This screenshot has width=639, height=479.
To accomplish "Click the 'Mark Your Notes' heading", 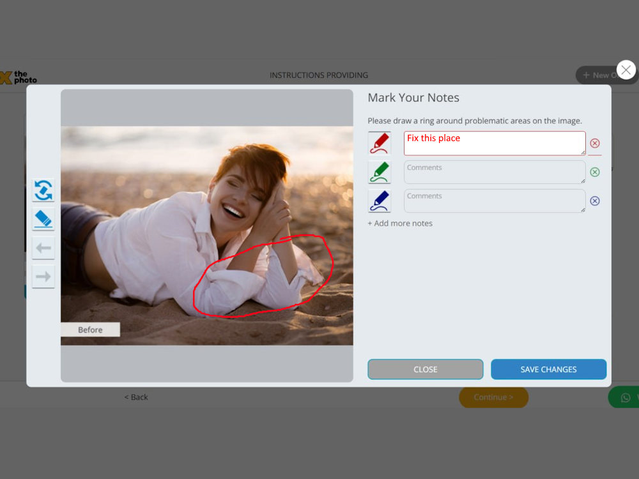I will 413,98.
